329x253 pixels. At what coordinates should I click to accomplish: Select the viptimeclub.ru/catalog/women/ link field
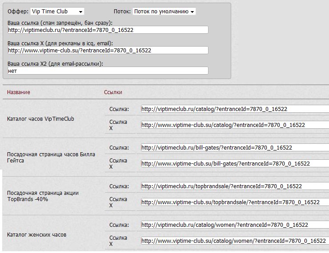tap(235, 225)
